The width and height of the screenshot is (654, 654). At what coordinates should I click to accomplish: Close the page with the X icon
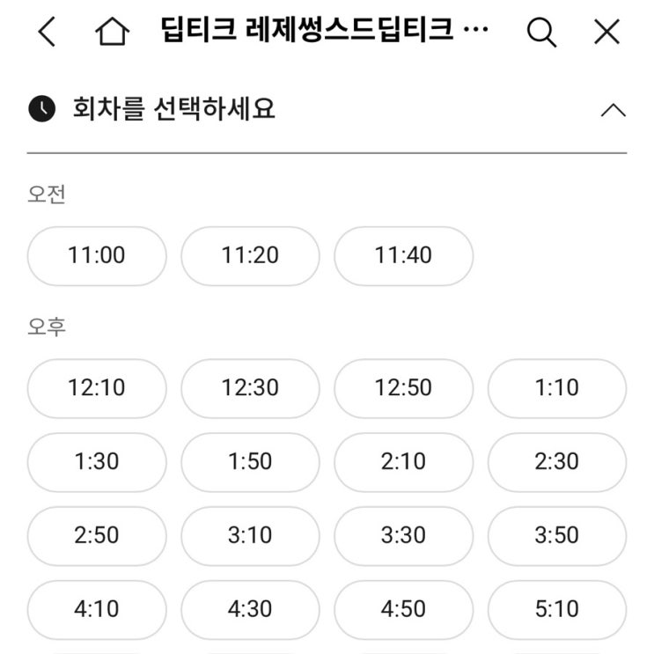606,32
